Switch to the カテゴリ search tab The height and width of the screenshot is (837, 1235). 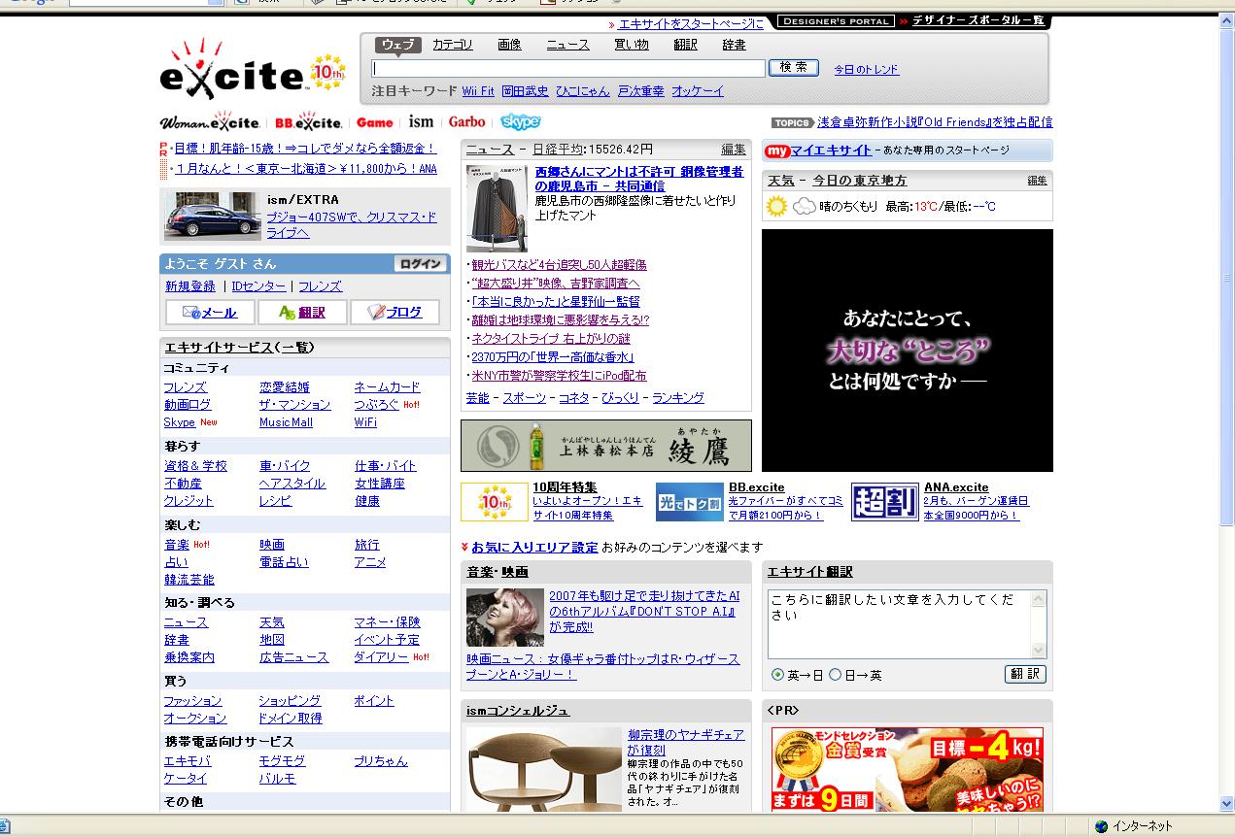[453, 45]
